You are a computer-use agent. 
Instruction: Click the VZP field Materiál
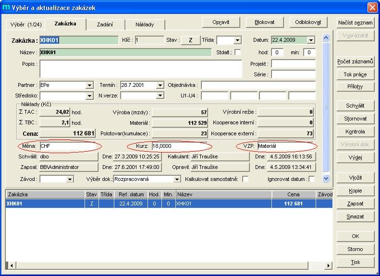point(285,146)
